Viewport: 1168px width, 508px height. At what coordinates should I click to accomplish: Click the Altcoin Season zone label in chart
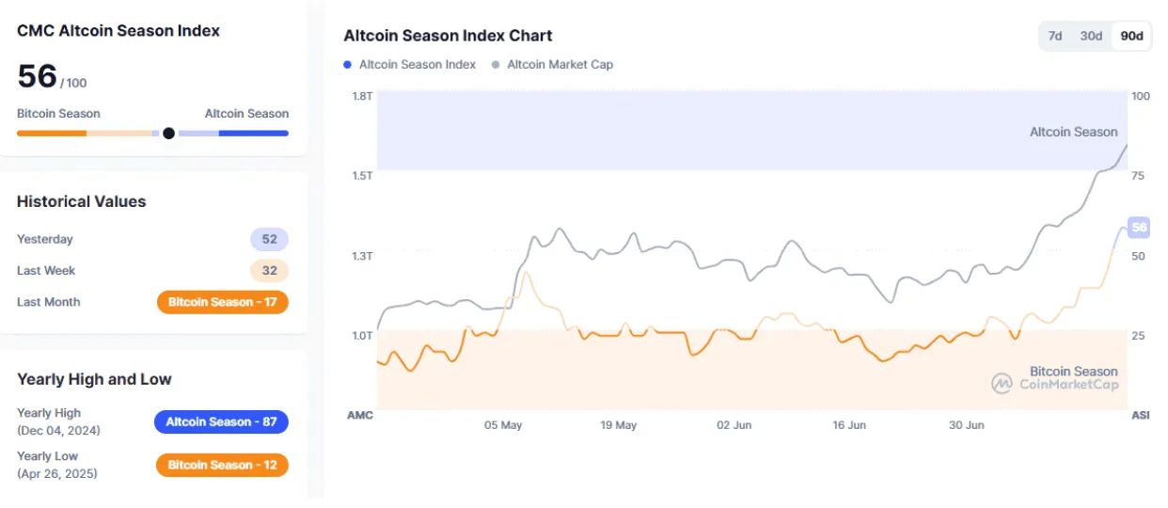coord(1073,133)
